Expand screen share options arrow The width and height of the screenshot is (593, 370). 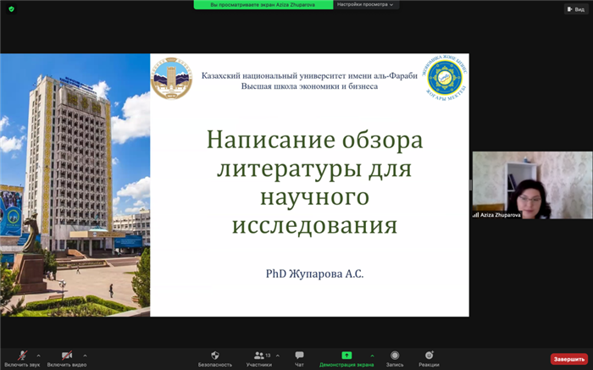(x=371, y=356)
